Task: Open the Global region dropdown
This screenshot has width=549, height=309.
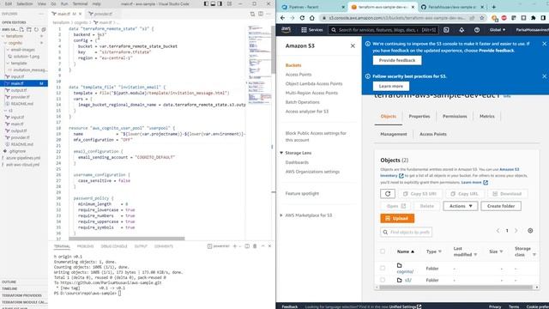Action: 498,30
